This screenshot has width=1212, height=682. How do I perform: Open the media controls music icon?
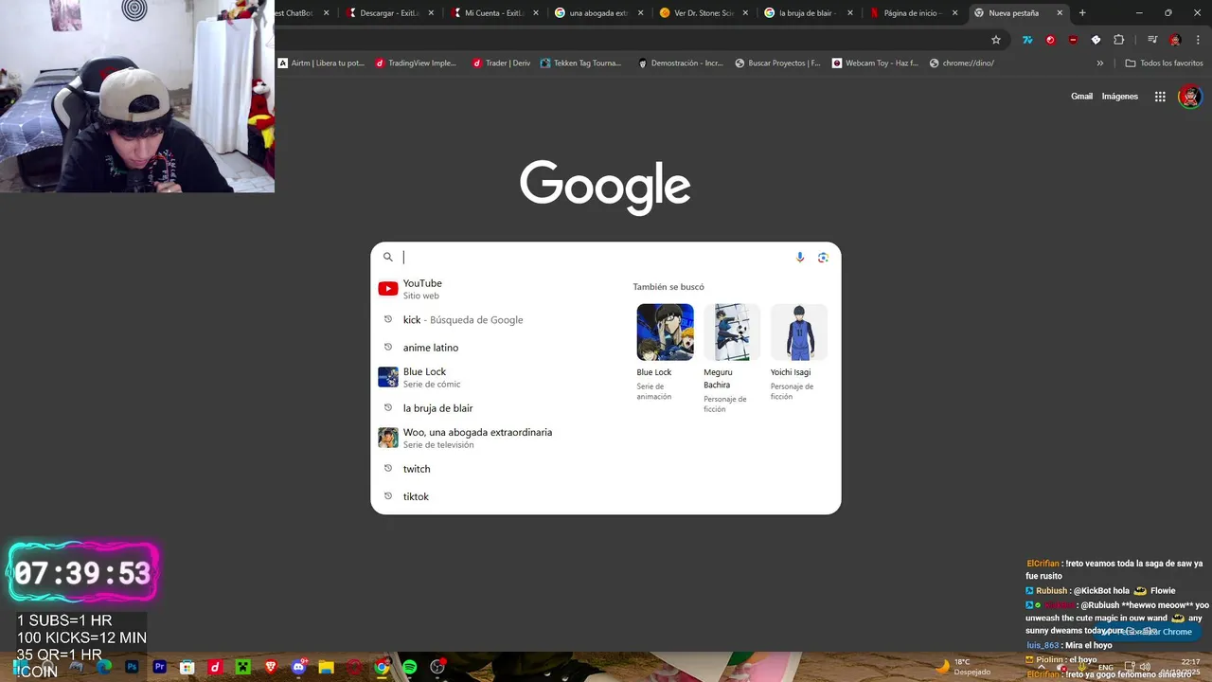point(1152,40)
